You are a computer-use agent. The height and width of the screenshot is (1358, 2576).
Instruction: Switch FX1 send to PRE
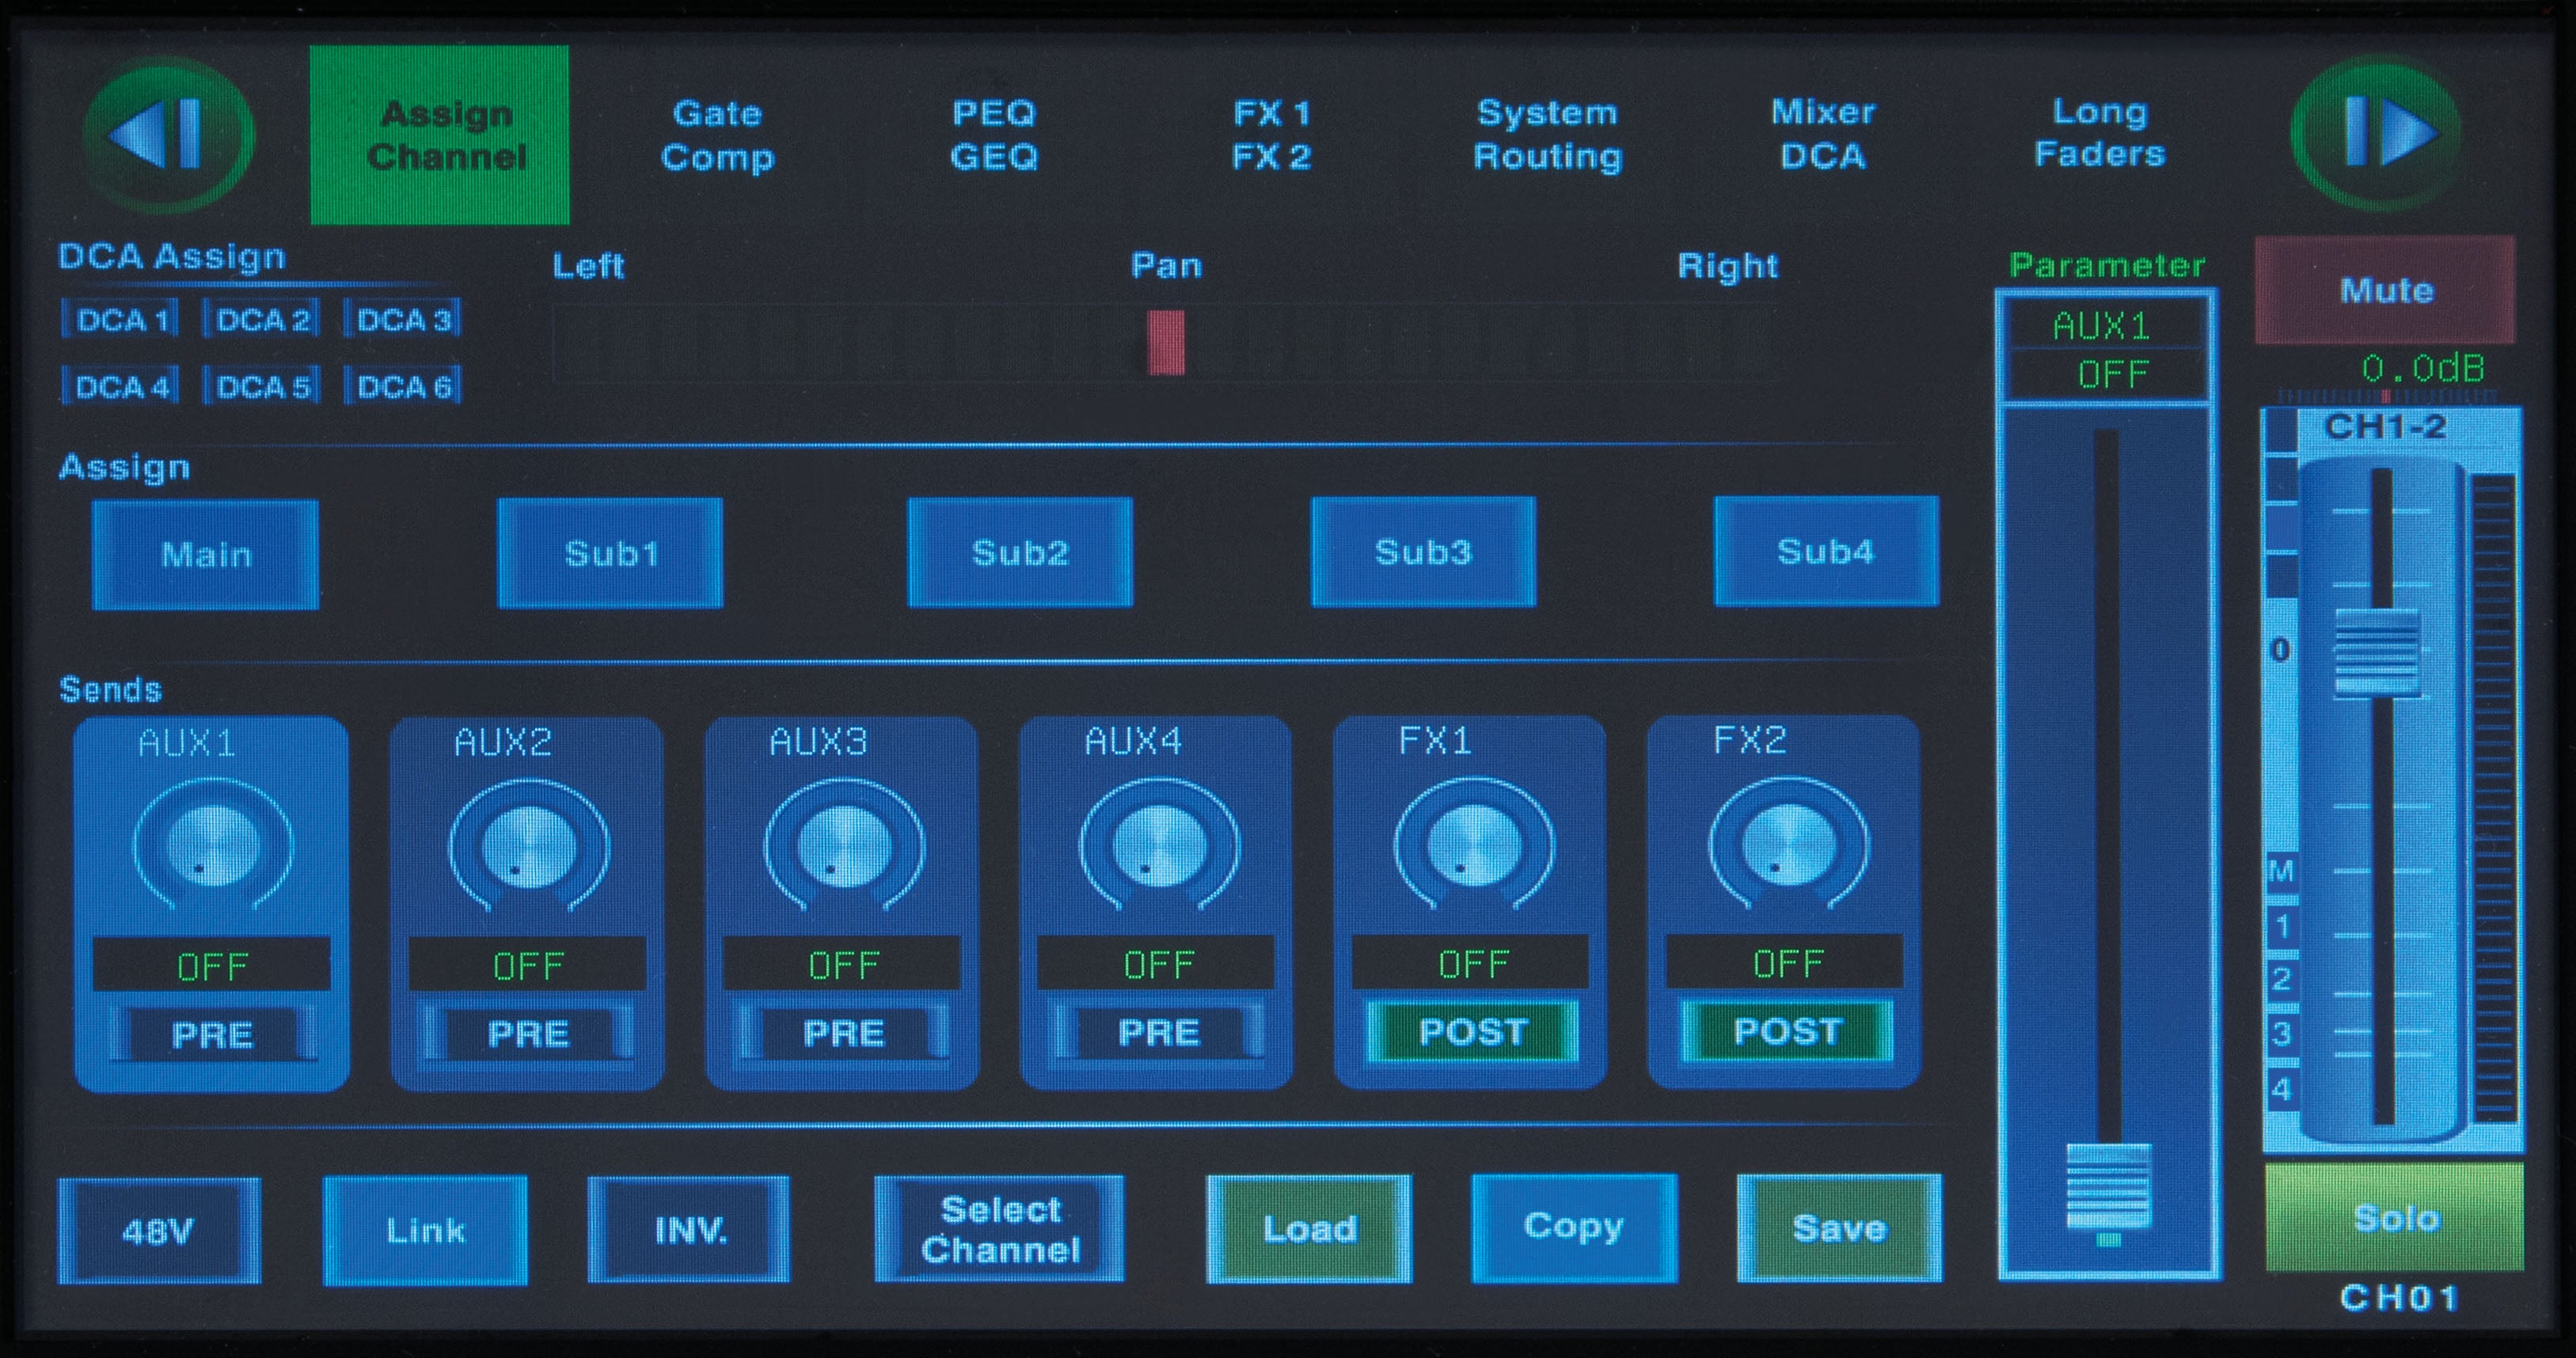[x=1470, y=1031]
